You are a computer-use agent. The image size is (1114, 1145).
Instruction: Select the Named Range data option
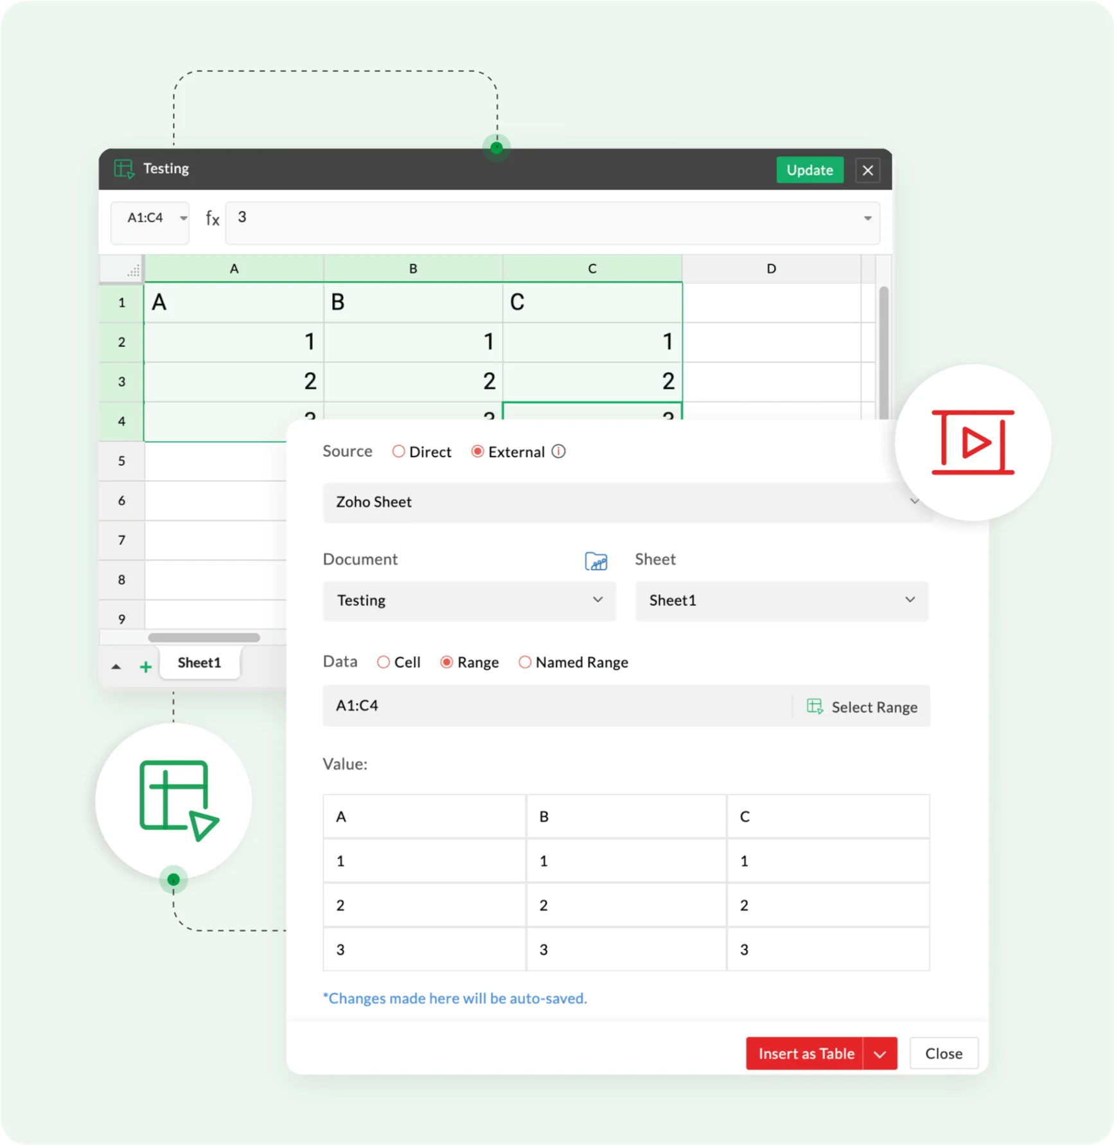pos(525,662)
